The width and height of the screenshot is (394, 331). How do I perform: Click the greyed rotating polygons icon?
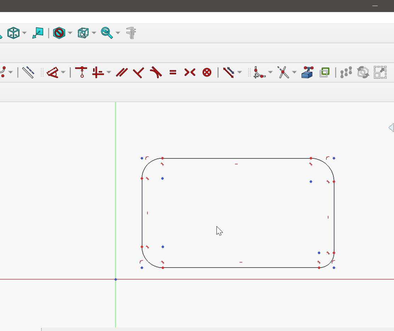tap(363, 72)
